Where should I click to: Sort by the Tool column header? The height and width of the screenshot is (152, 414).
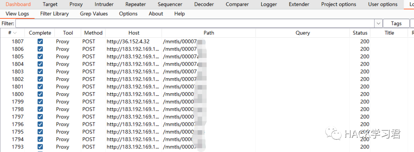(68, 33)
